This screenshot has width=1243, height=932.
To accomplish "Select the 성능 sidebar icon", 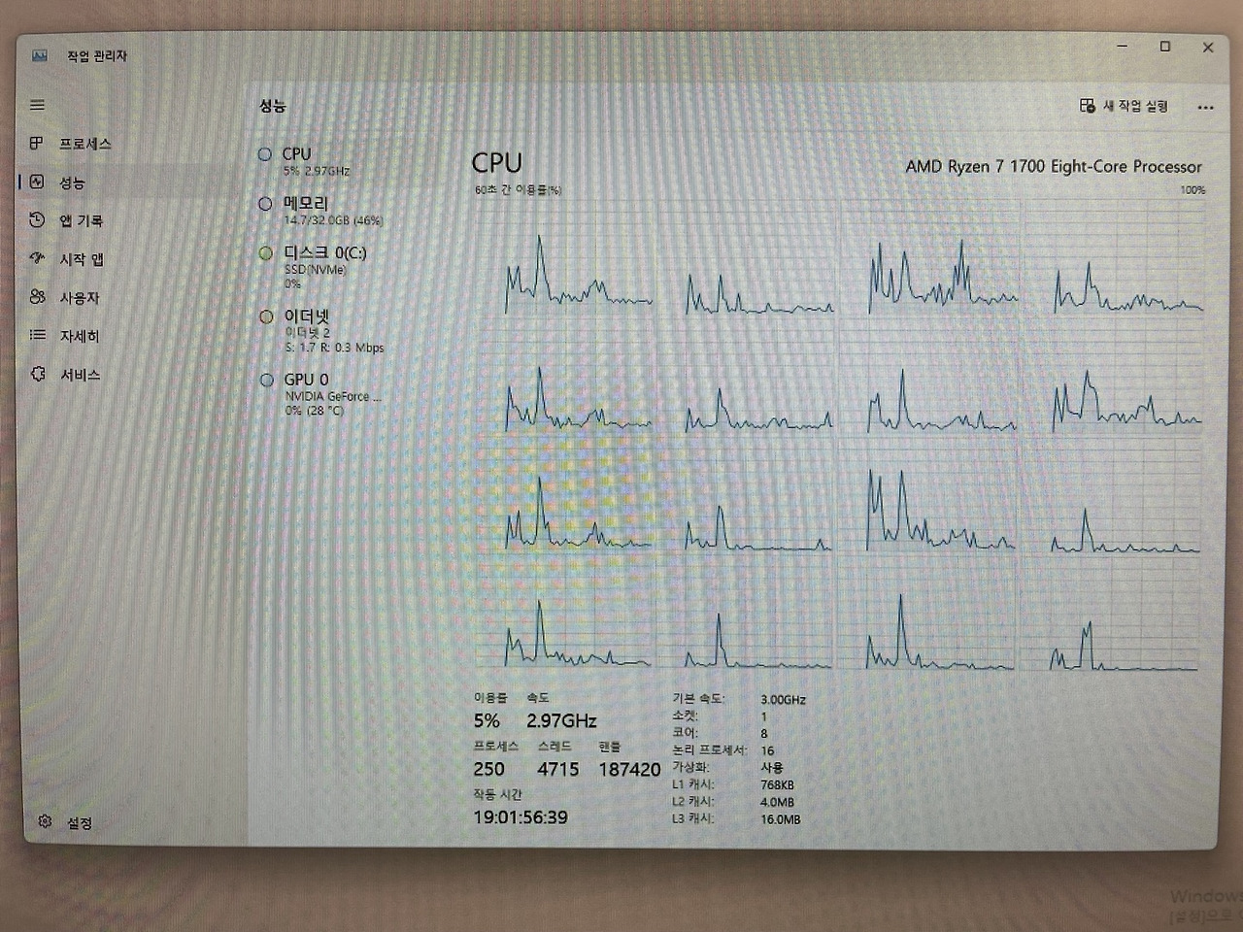I will (x=37, y=182).
